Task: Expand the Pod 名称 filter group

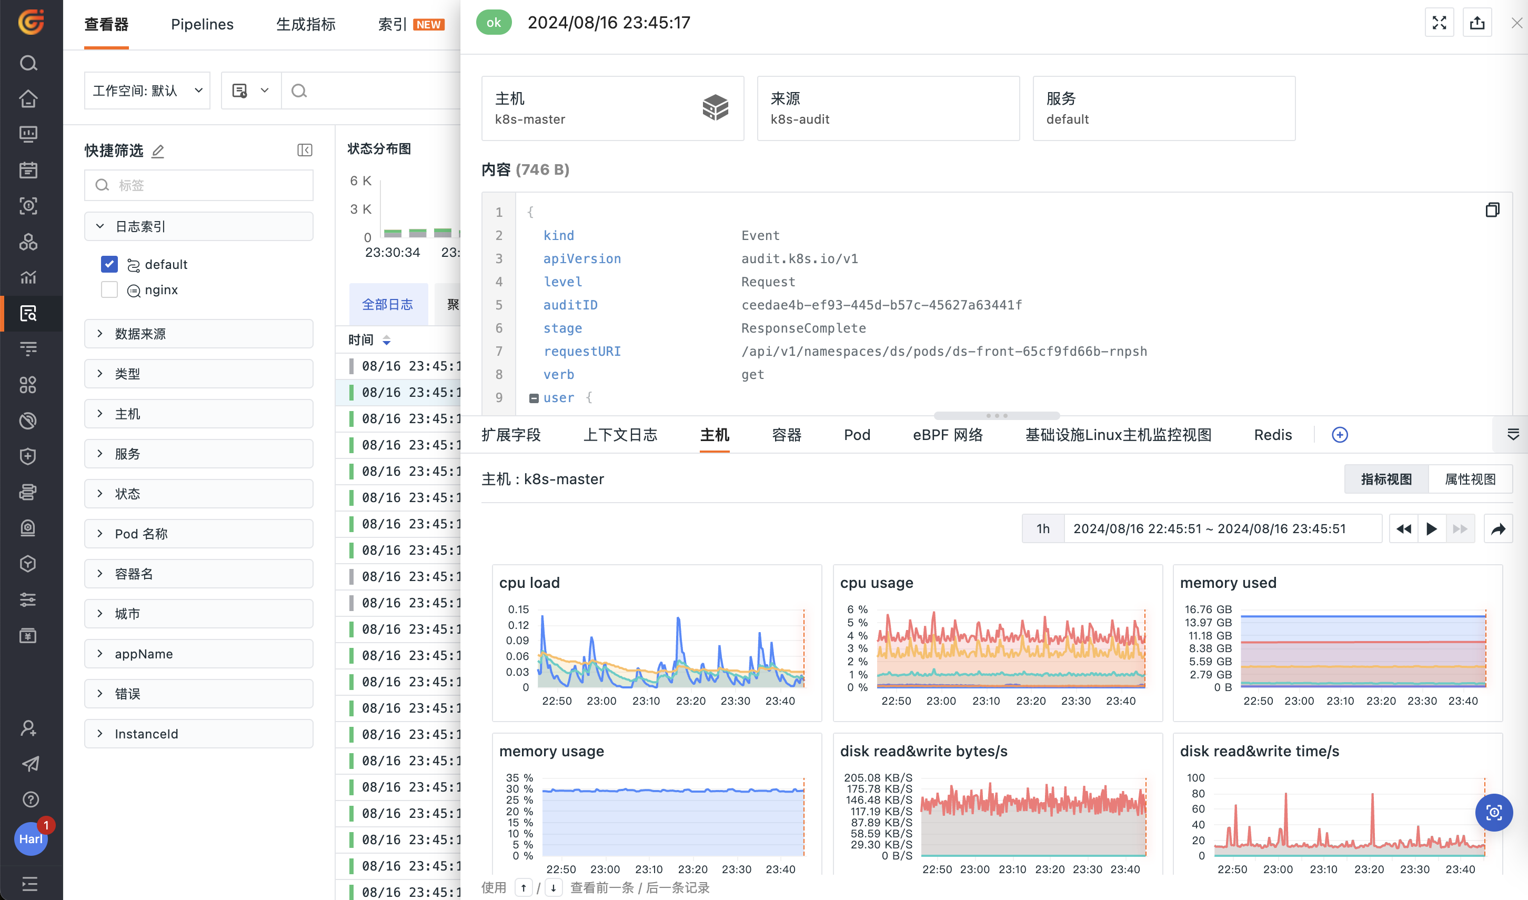Action: pos(198,534)
